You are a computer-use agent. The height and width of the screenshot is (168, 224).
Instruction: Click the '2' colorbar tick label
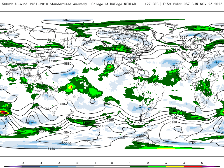pos(148,163)
